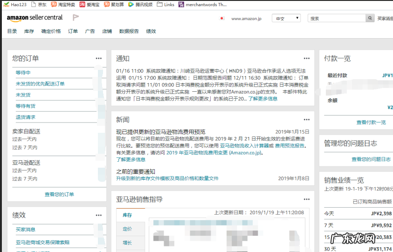The image size is (393, 252).
Task: Open the 淘宝特卖 bookmark
Action: coord(63,5)
